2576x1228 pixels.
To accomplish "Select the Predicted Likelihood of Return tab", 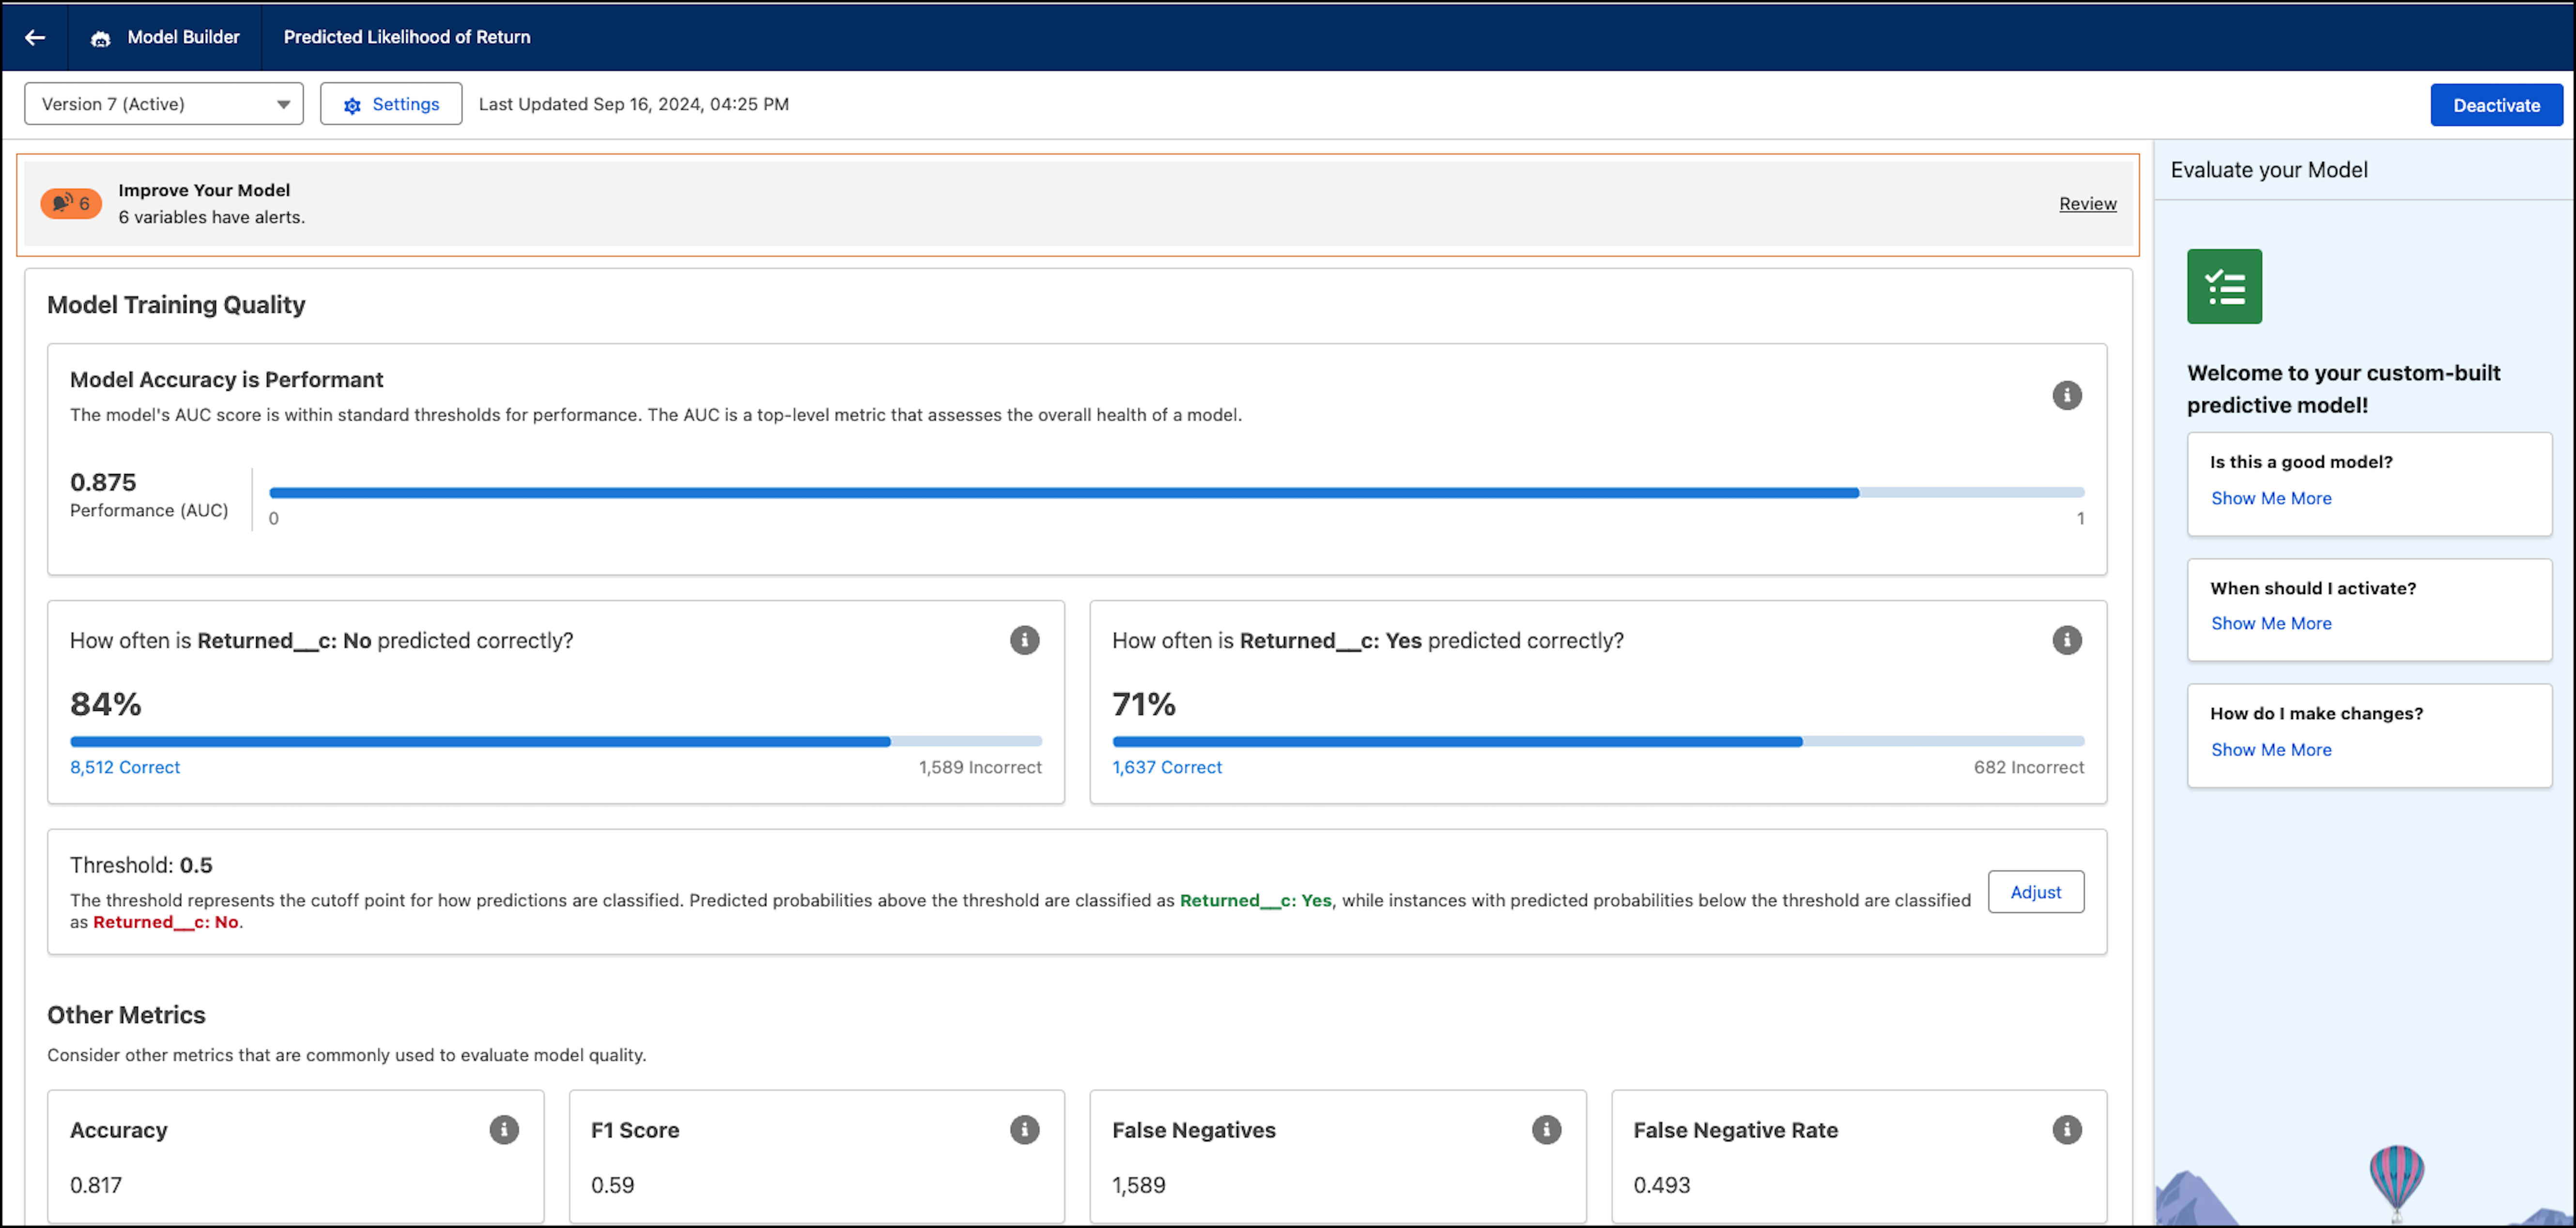I will click(x=407, y=37).
